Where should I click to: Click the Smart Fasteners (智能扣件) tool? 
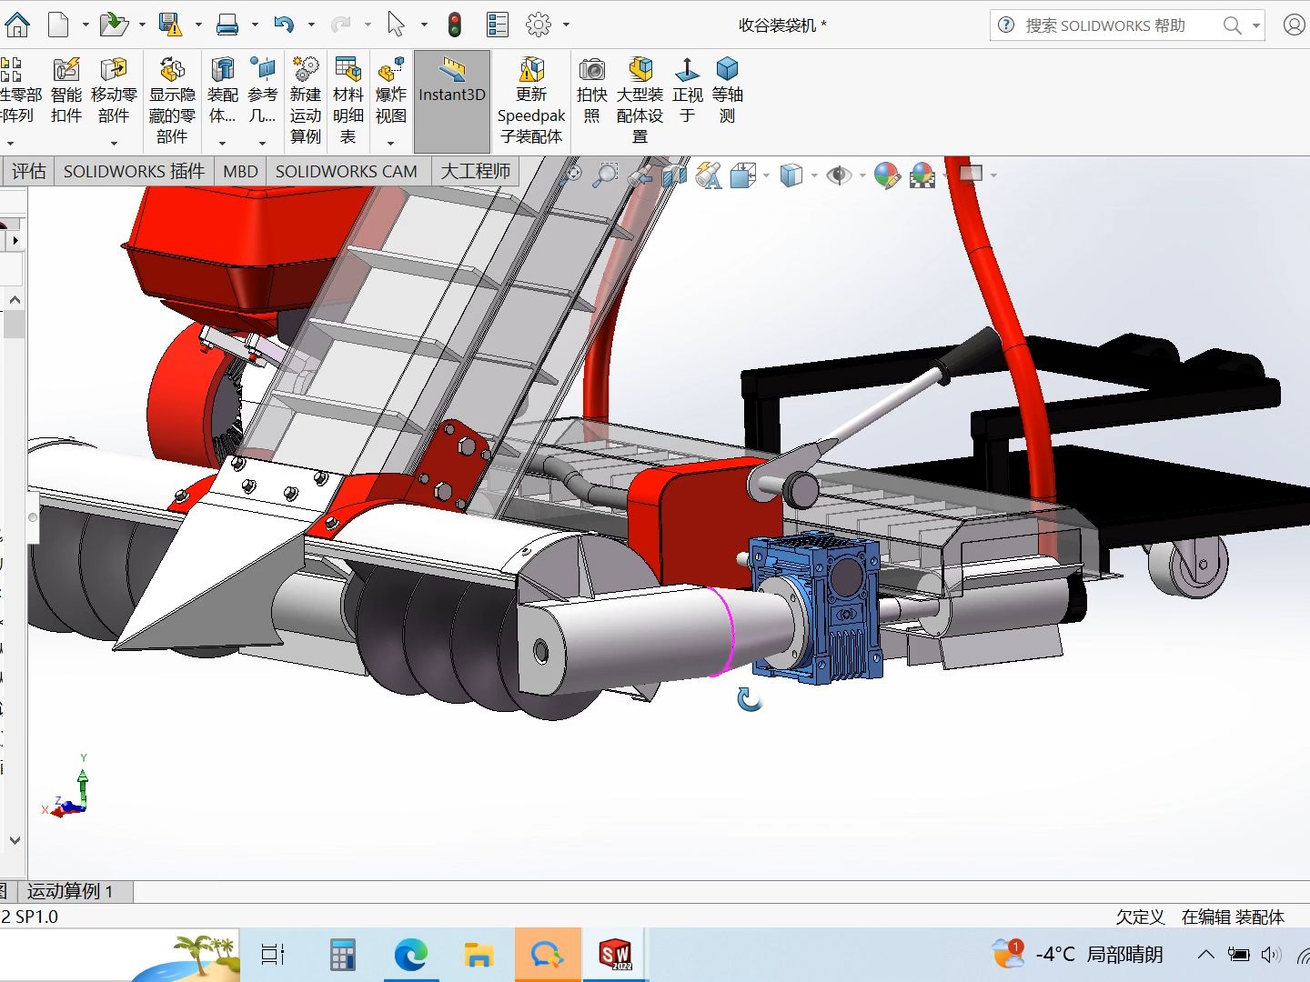pyautogui.click(x=66, y=91)
